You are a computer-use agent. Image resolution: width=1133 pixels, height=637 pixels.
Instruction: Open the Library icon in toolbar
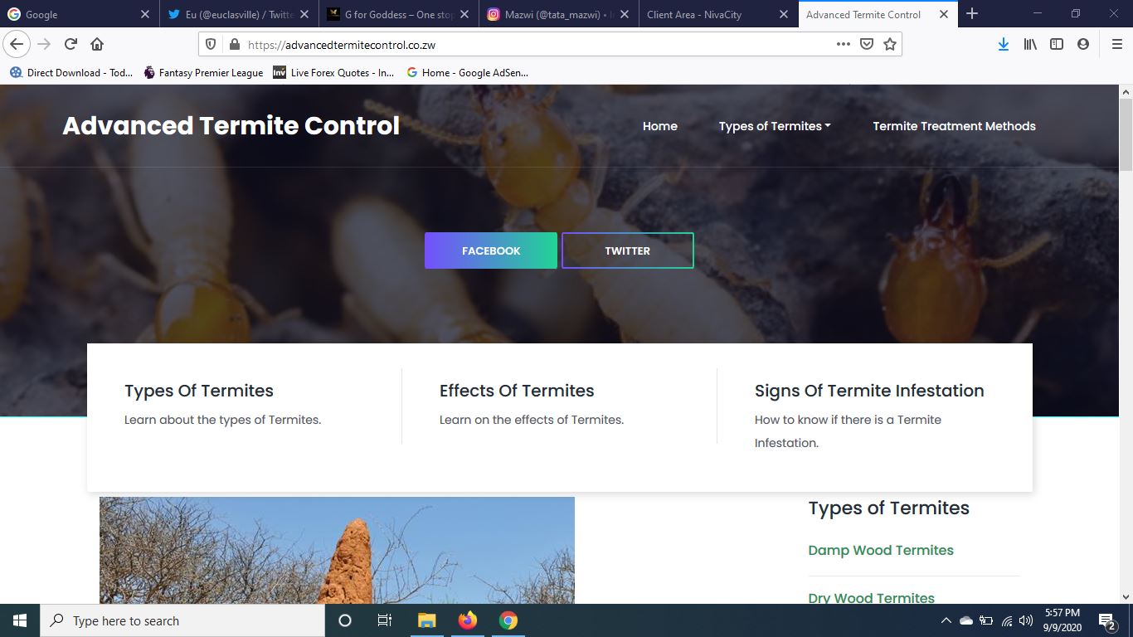[1029, 44]
